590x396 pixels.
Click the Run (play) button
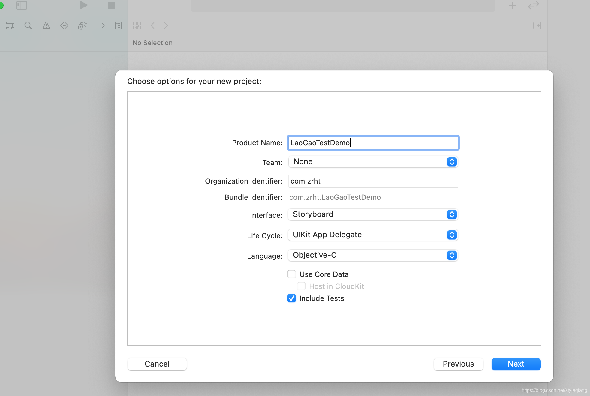click(83, 5)
